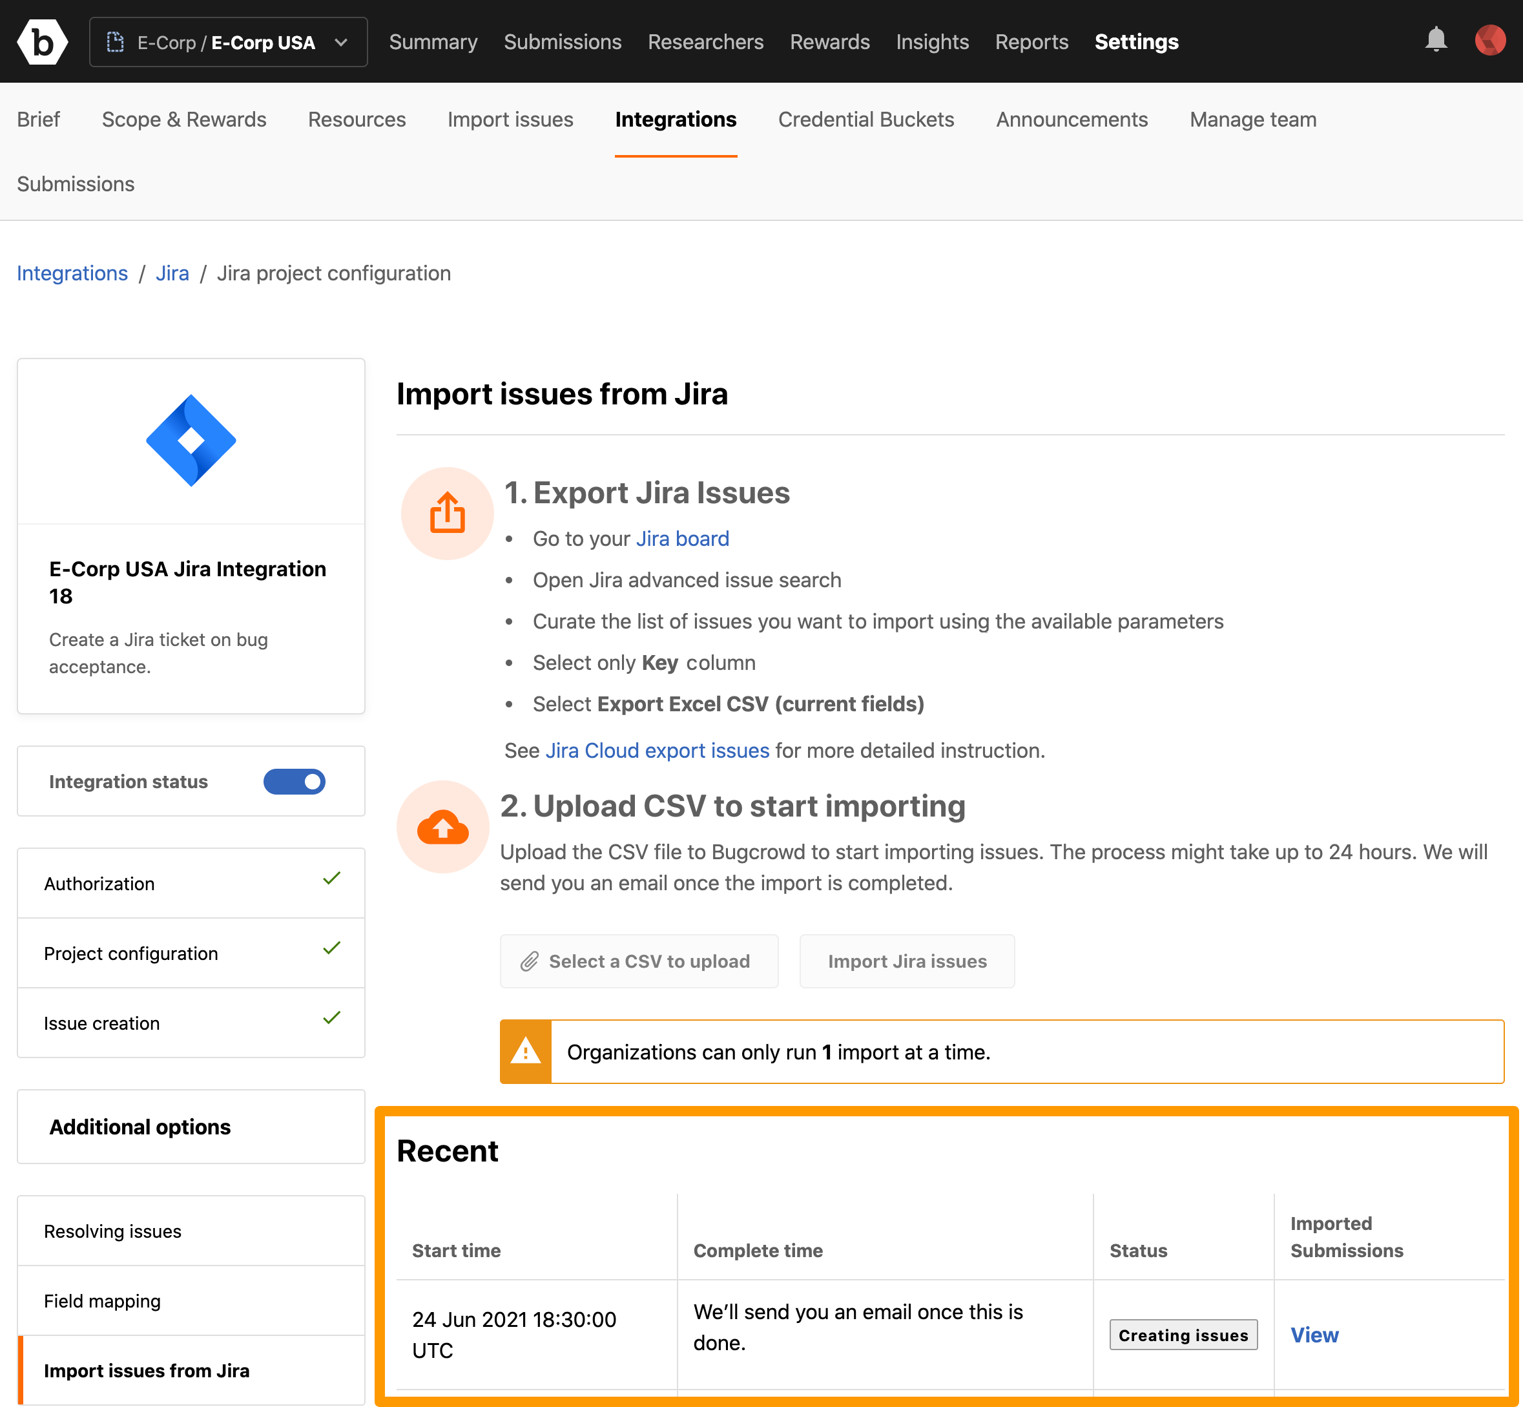Click the Export Jira Issues share icon
The width and height of the screenshot is (1523, 1407).
(448, 513)
